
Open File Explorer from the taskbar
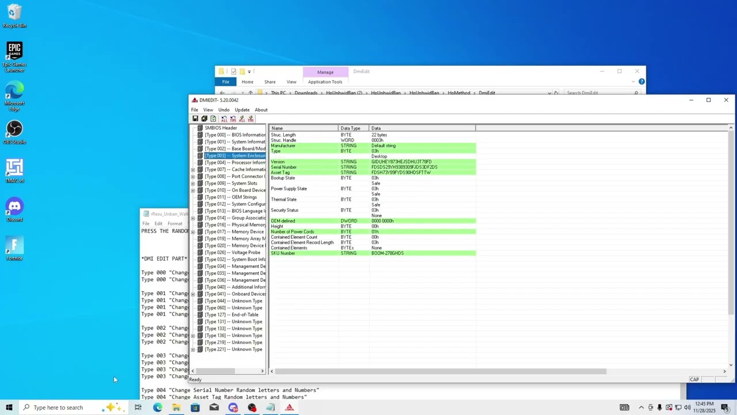point(176,408)
